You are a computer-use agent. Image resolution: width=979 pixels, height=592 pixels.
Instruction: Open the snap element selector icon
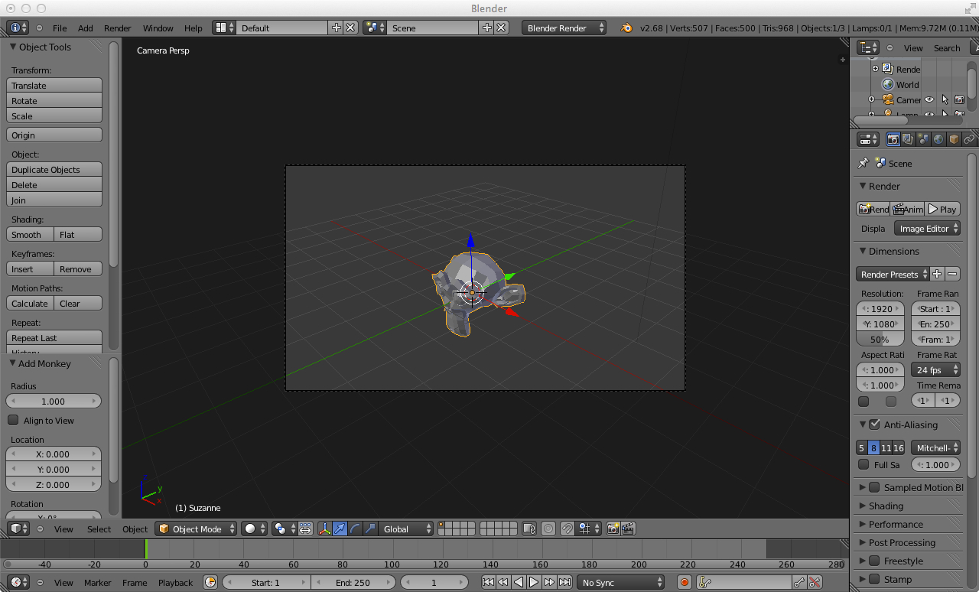click(589, 529)
